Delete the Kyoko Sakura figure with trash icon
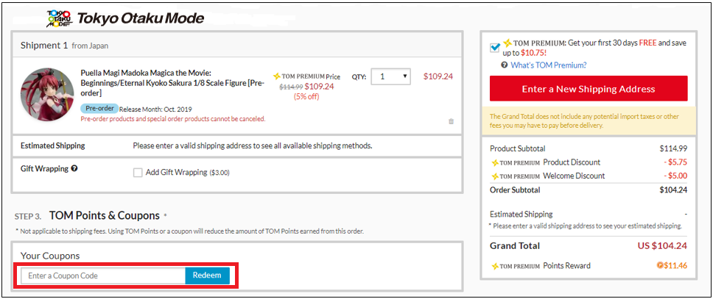The image size is (713, 299). pyautogui.click(x=451, y=122)
